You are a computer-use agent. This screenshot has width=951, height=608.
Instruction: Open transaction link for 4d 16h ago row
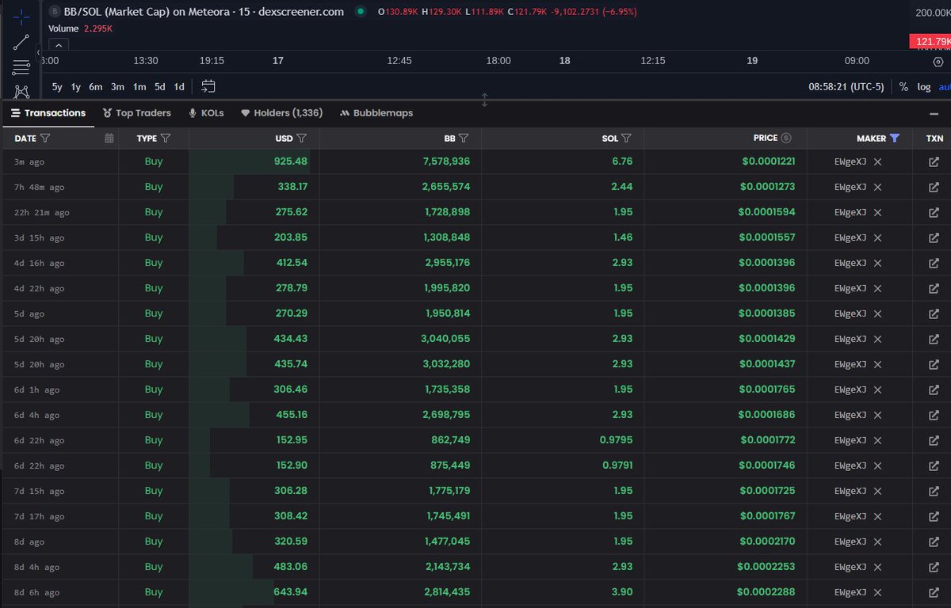pyautogui.click(x=934, y=263)
